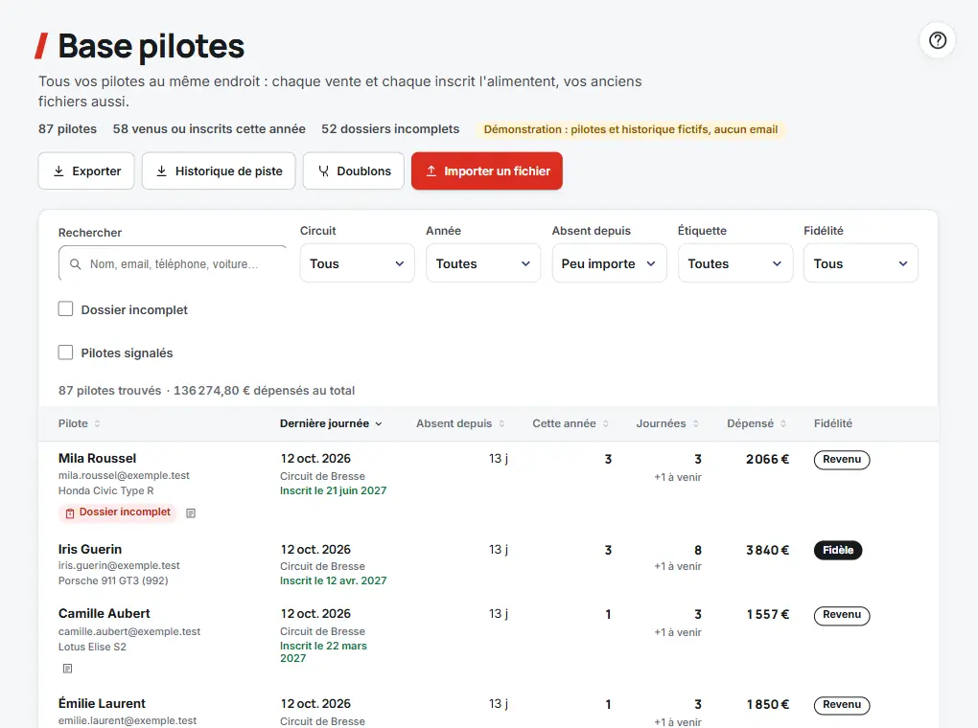Click the sort arrows next to Pilote header
978x728 pixels.
97,423
